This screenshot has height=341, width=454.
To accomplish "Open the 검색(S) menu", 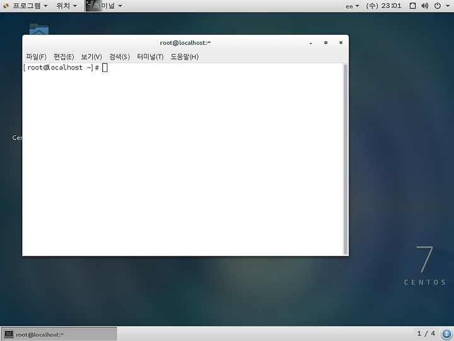I will point(119,57).
